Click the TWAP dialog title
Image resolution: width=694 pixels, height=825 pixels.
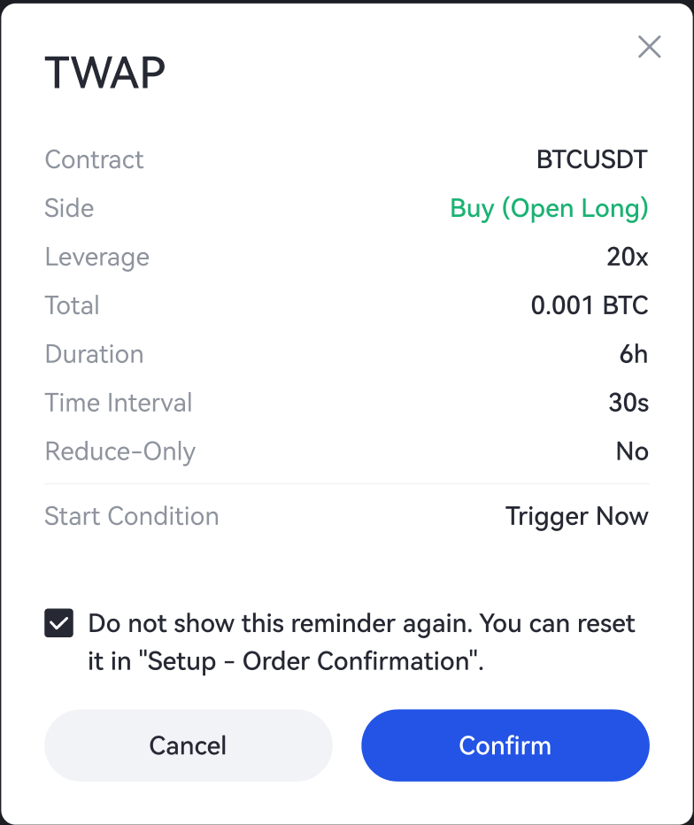104,73
